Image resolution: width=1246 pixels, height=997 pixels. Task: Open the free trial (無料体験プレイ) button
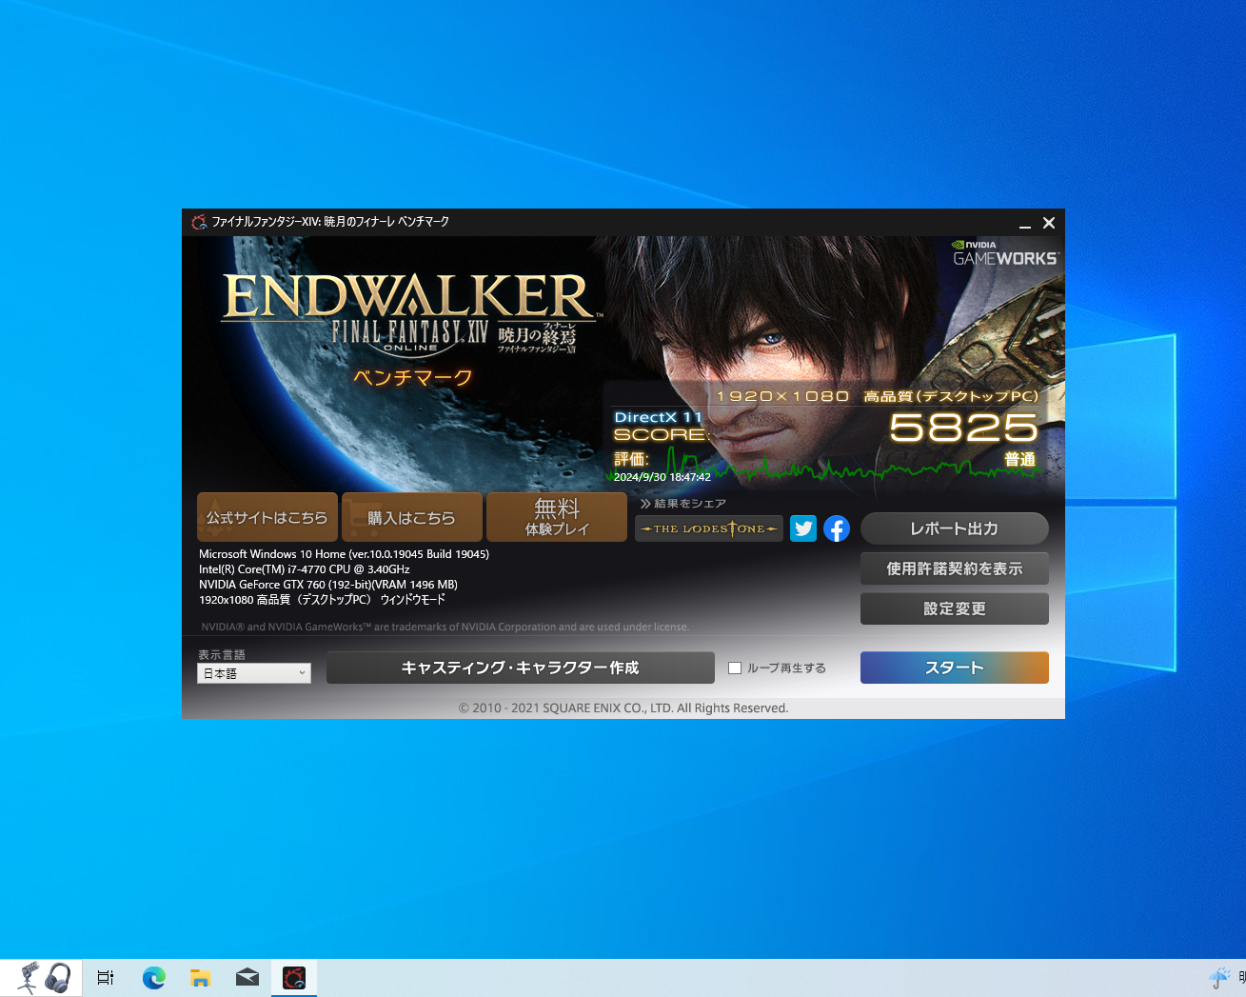click(557, 517)
